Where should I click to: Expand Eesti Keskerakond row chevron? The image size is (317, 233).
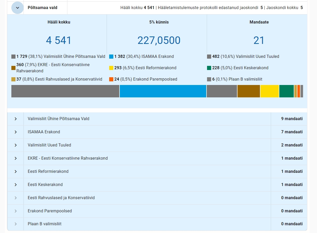point(15,185)
